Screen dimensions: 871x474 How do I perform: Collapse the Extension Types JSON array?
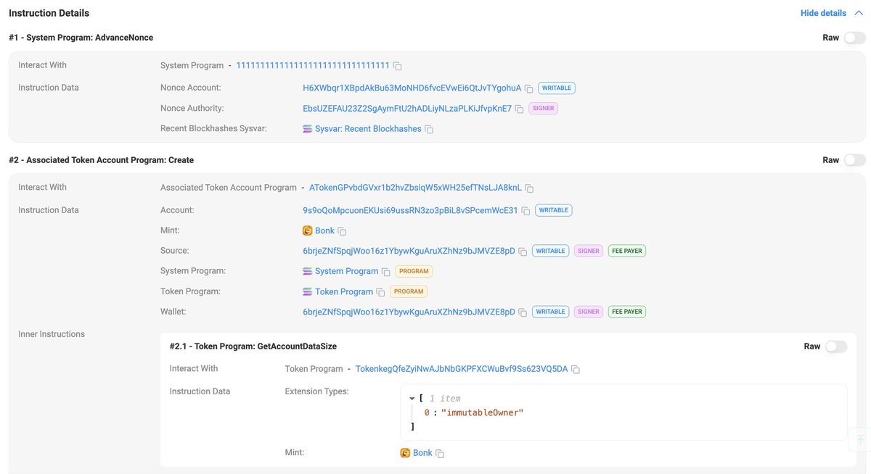tap(412, 399)
